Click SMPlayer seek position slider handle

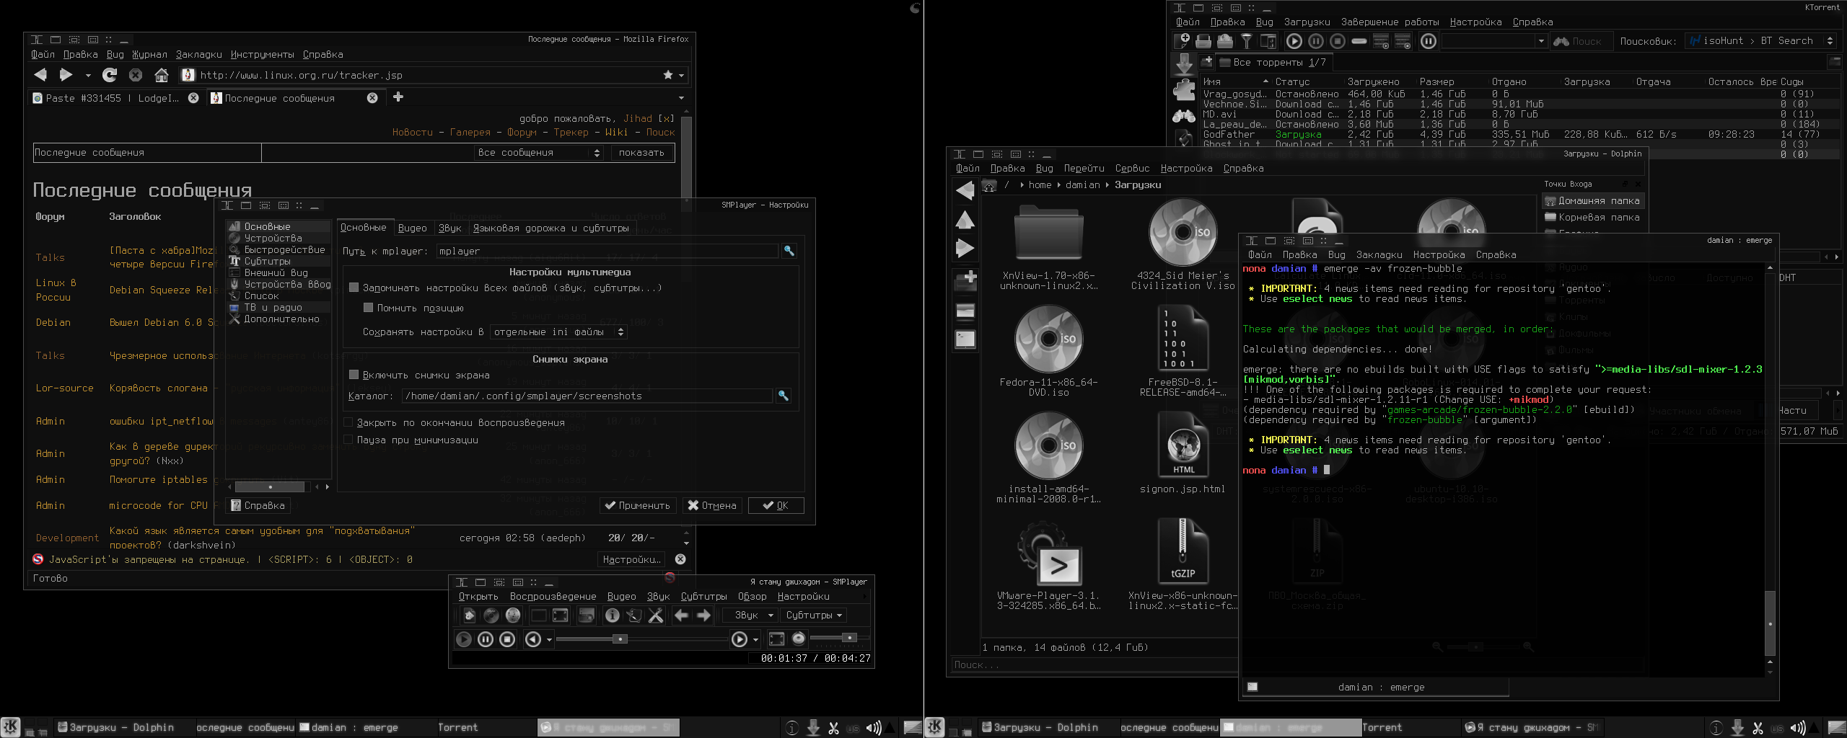[620, 639]
